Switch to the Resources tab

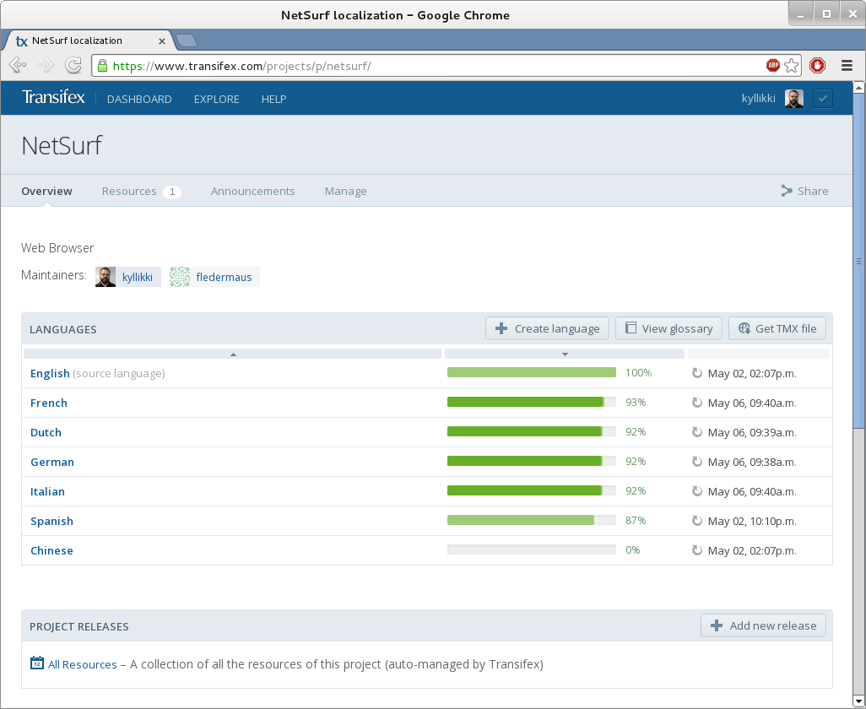[129, 191]
